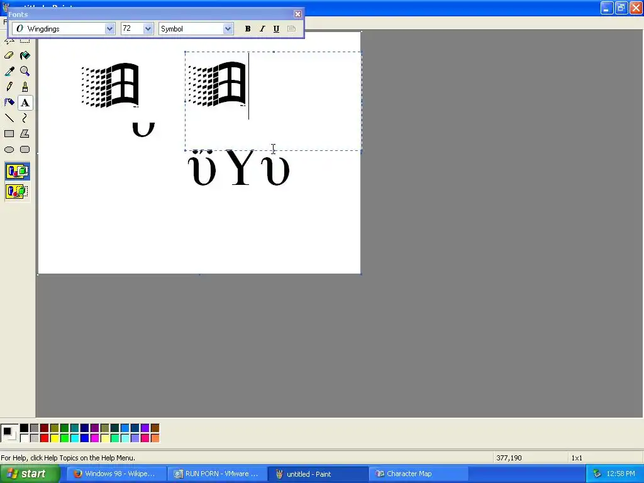
Task: Open the Windows Start menu
Action: tap(30, 474)
